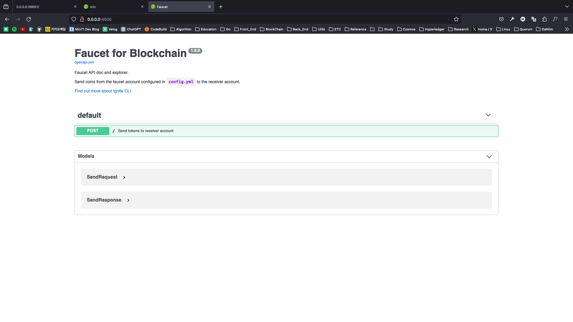Image resolution: width=573 pixels, height=322 pixels.
Task: Open the unnamed bookmark folder icon
Action: tap(372, 29)
